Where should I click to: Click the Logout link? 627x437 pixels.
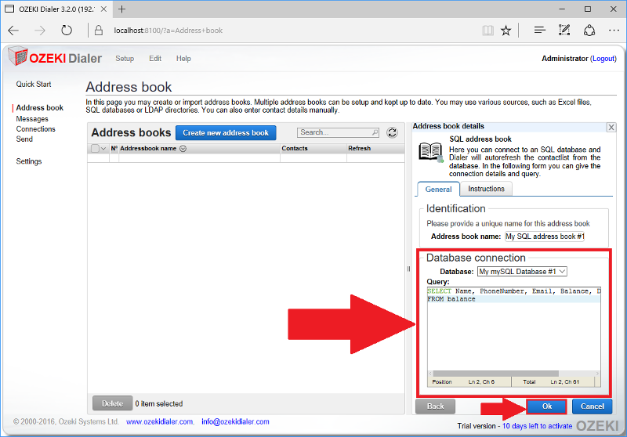[x=603, y=59]
